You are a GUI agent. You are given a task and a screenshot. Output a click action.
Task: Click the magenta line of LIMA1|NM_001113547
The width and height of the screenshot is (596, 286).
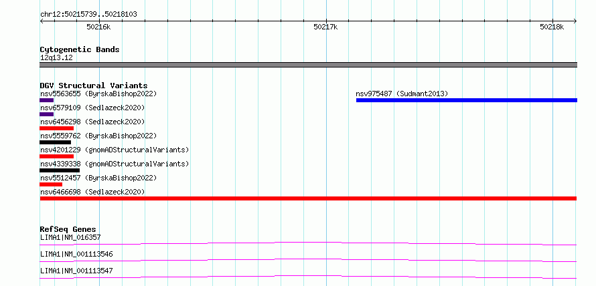[x=308, y=277]
